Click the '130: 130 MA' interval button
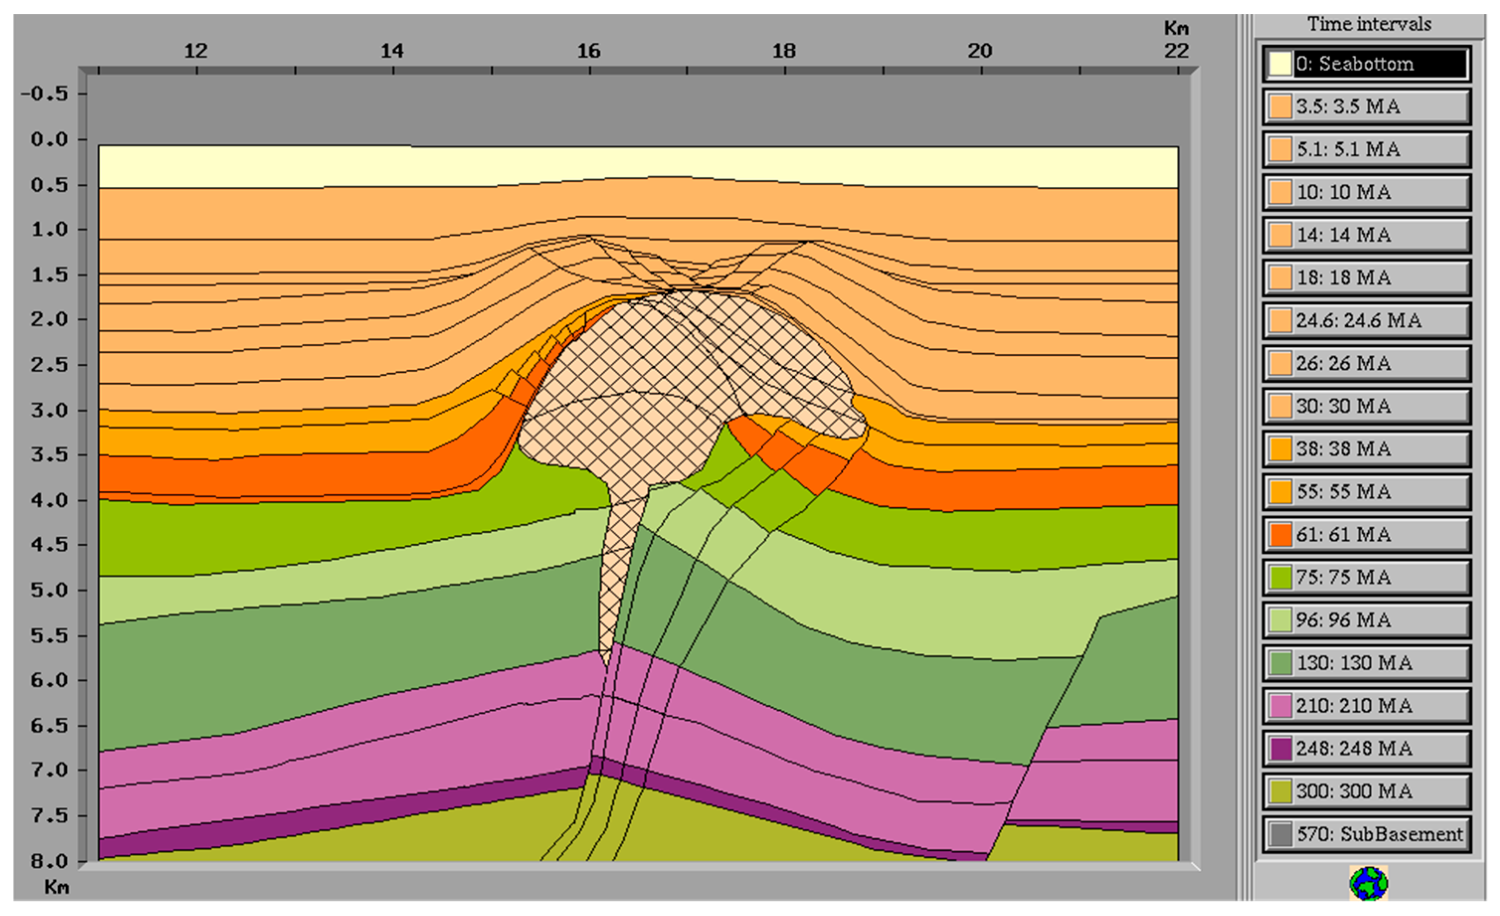The width and height of the screenshot is (1500, 916). (x=1367, y=663)
